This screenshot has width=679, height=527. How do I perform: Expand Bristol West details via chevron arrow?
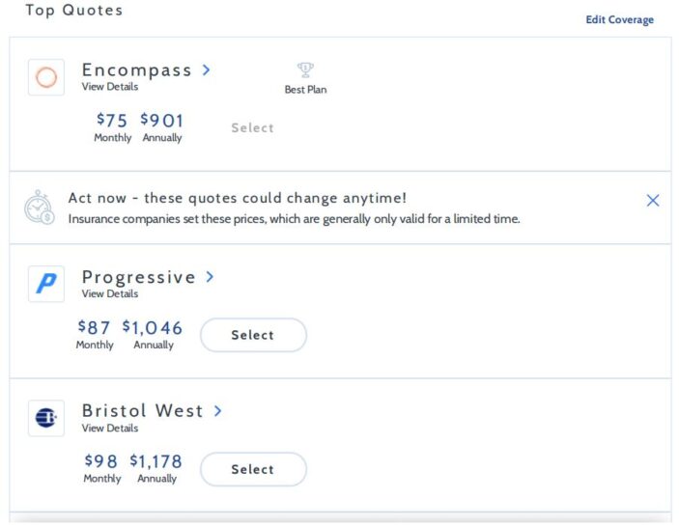[x=218, y=411]
